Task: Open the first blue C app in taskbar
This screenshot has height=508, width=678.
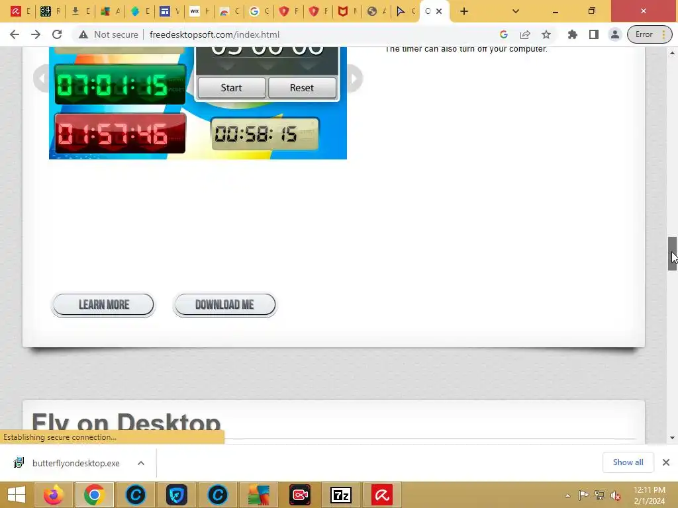Action: pos(135,495)
